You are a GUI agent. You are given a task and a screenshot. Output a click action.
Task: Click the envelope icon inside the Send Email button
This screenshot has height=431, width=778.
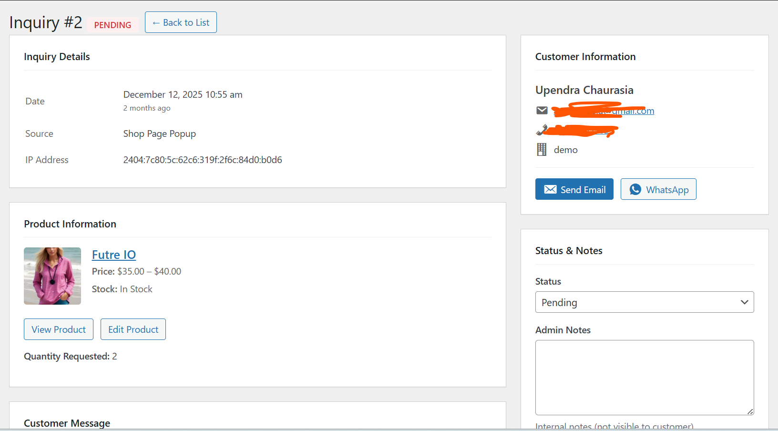pyautogui.click(x=551, y=189)
